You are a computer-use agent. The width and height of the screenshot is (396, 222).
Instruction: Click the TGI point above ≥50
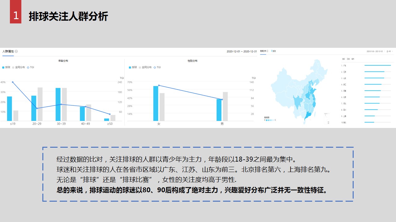[110, 114]
